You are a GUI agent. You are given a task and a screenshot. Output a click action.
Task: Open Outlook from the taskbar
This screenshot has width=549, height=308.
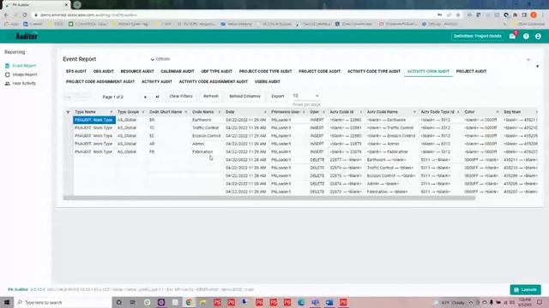[x=329, y=302]
